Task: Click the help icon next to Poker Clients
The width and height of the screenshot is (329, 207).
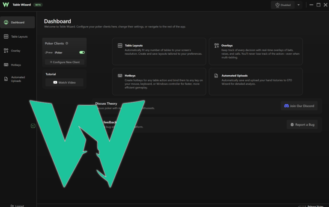Action: (67, 43)
